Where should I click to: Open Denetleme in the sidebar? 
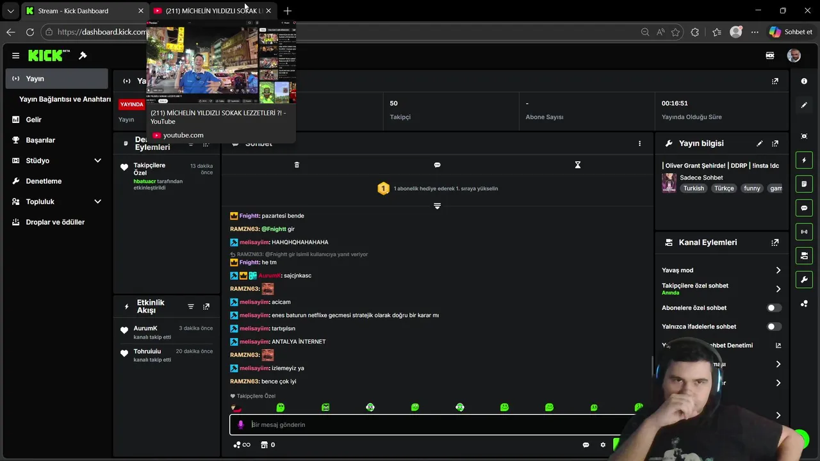(x=57, y=181)
